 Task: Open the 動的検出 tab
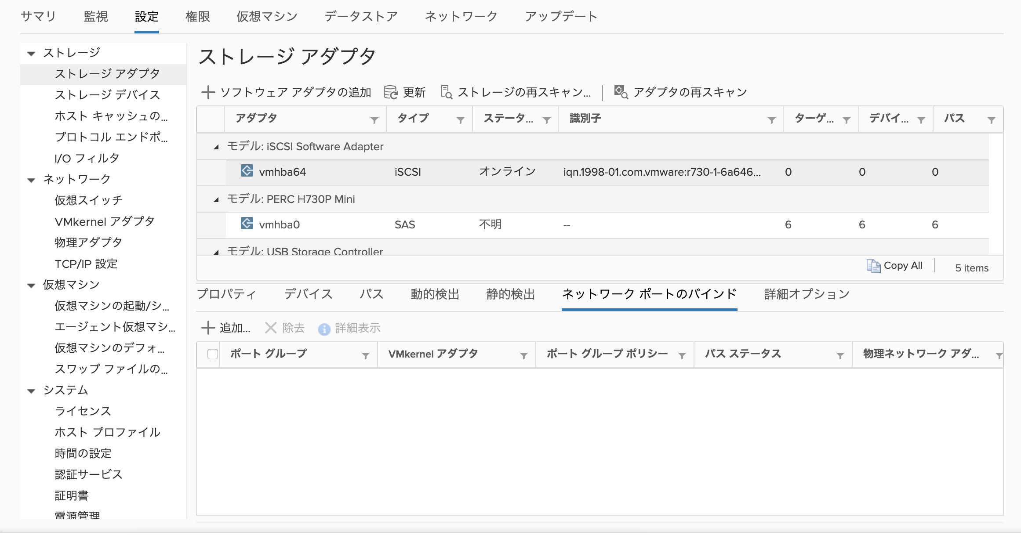(x=435, y=294)
